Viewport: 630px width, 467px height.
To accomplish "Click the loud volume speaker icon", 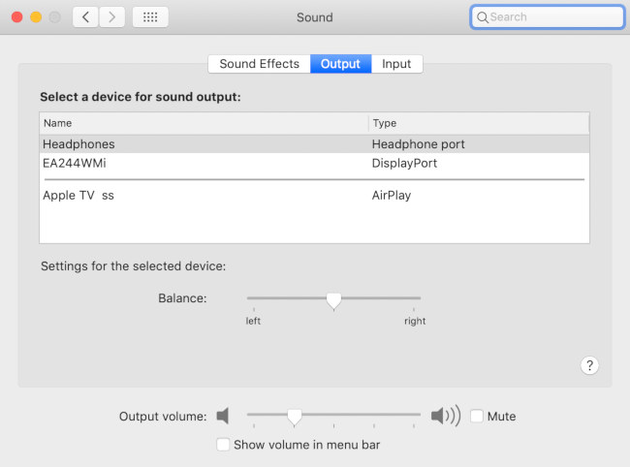I will (x=445, y=417).
